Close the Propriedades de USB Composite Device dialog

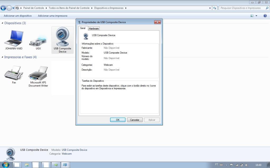tap(157, 22)
